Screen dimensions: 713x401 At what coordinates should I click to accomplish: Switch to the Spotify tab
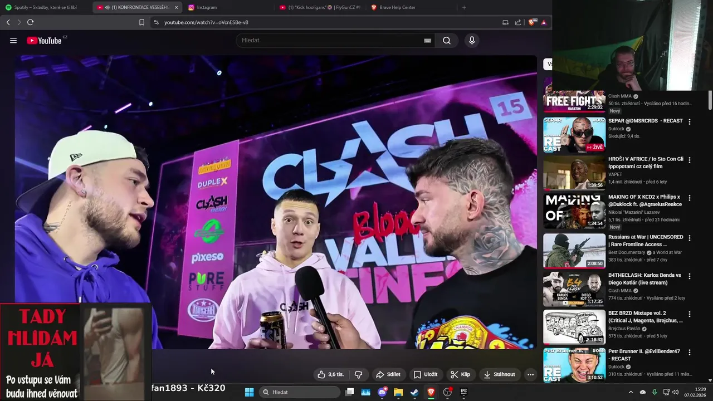point(46,7)
